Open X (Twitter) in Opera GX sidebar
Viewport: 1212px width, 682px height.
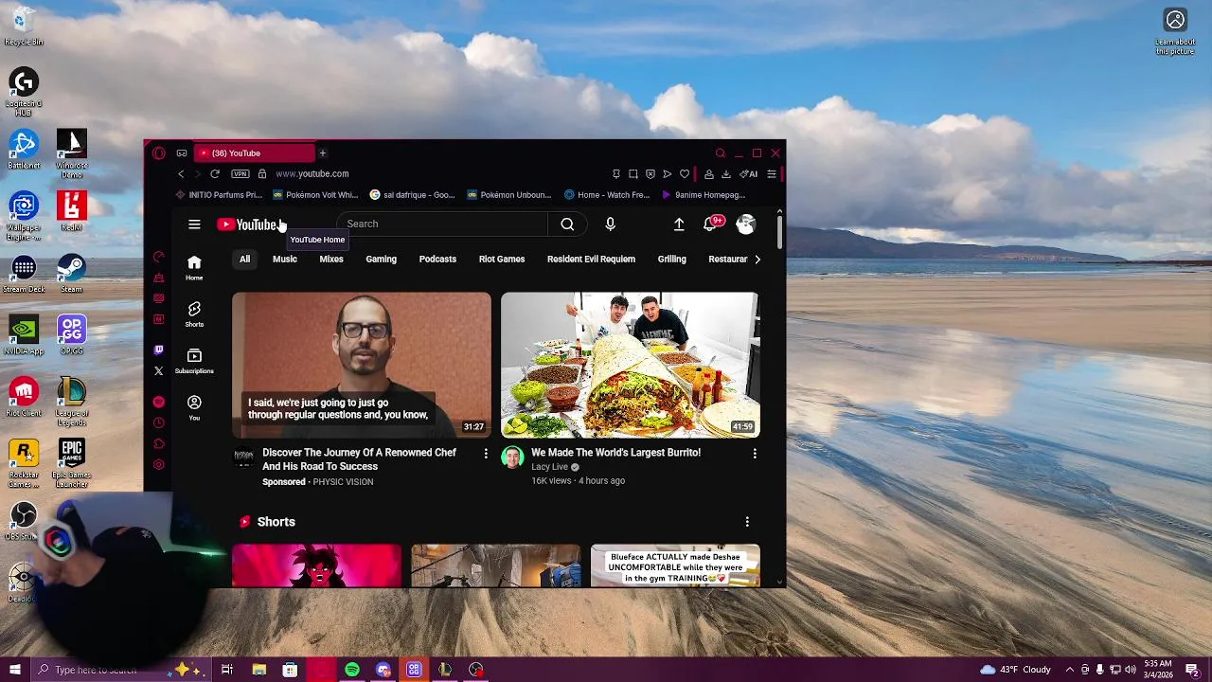158,371
